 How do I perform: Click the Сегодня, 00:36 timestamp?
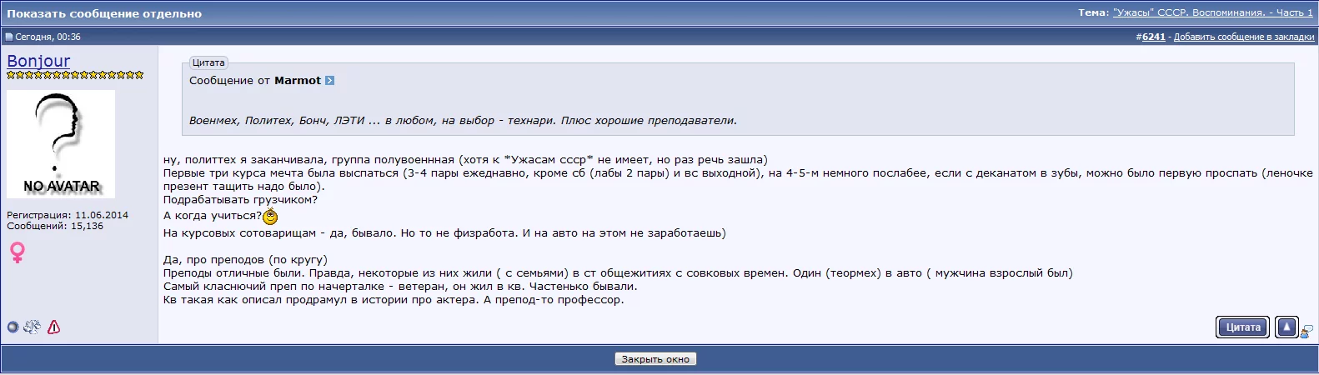coord(48,37)
